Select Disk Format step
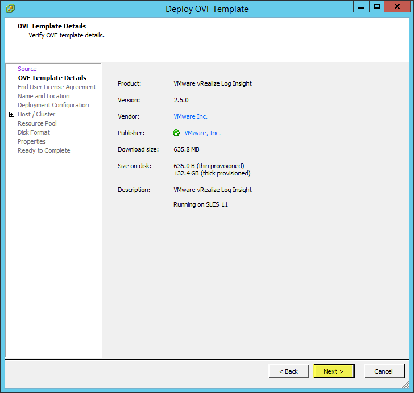The image size is (414, 393). 34,132
